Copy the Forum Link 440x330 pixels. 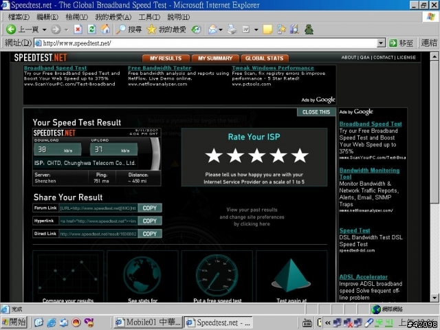click(150, 208)
